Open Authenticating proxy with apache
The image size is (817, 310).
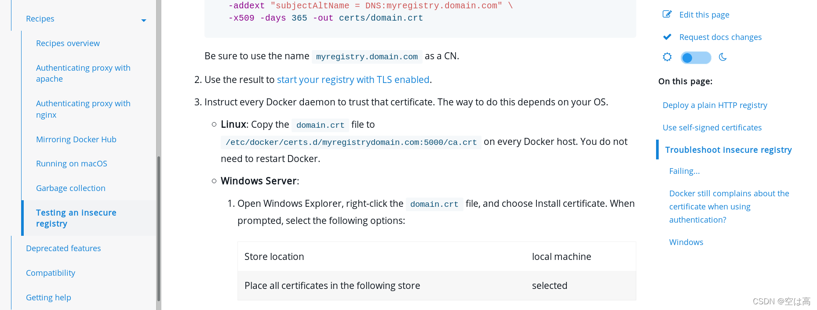click(83, 73)
